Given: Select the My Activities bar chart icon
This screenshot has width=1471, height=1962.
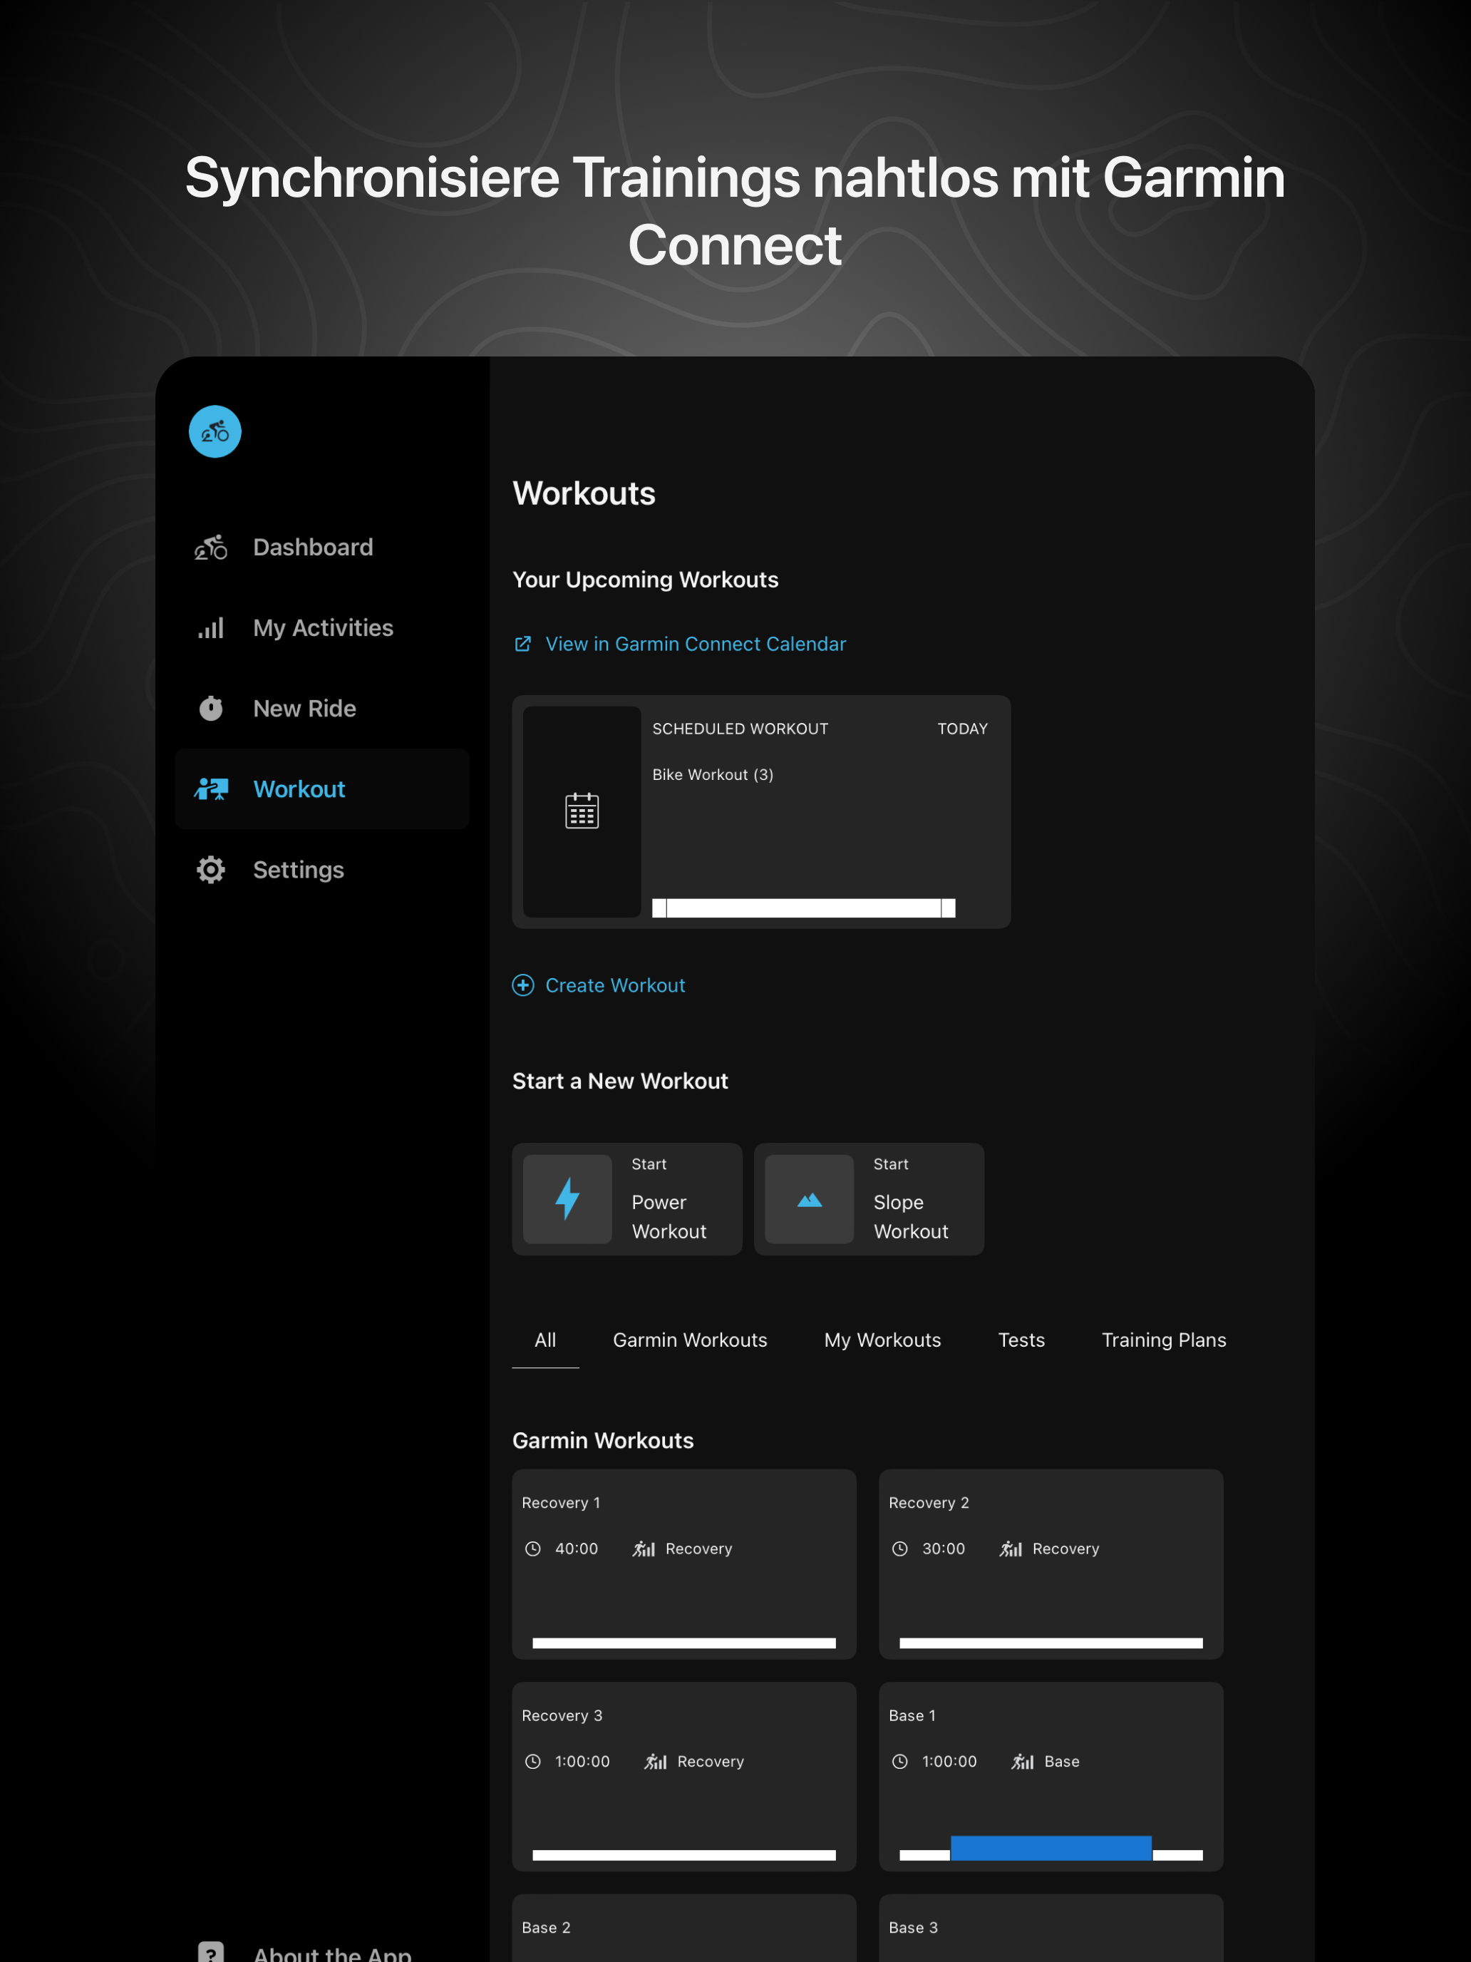Looking at the screenshot, I should pos(210,628).
